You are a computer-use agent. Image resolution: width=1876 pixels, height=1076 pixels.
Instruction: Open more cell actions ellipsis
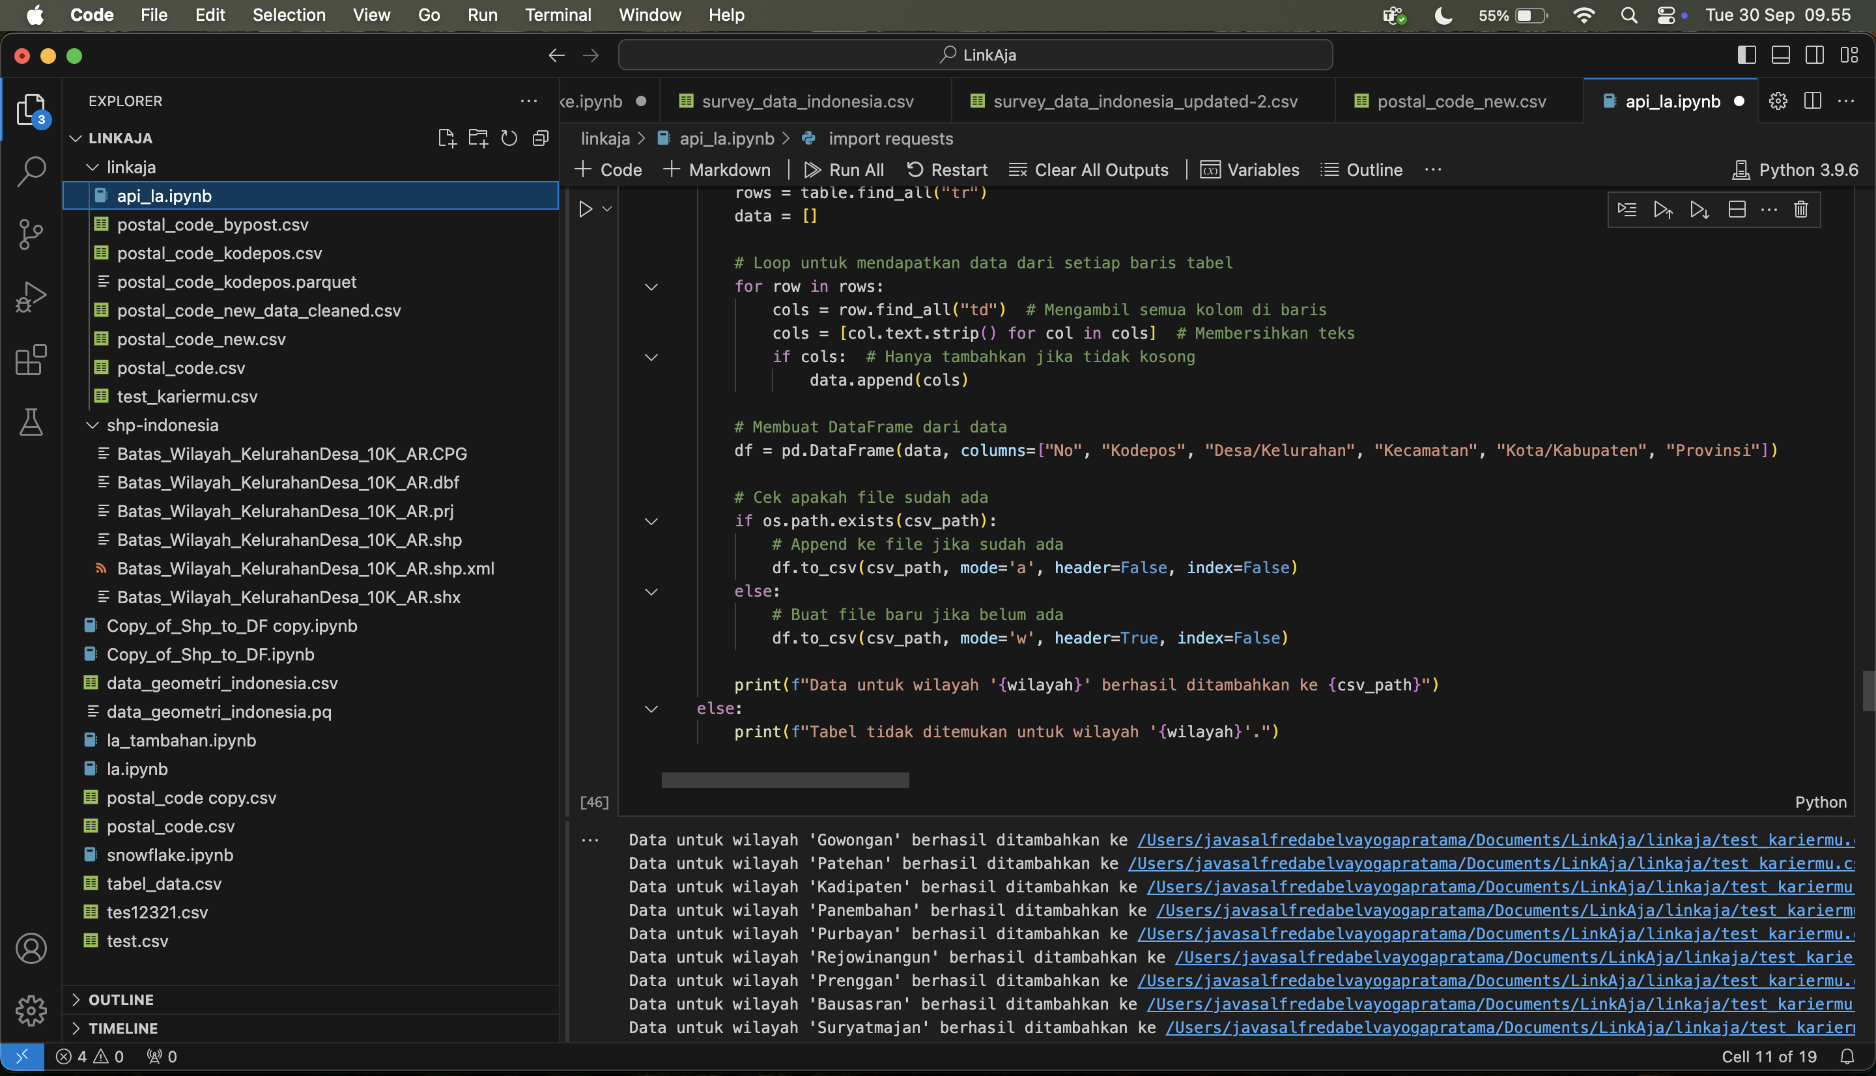1769,210
